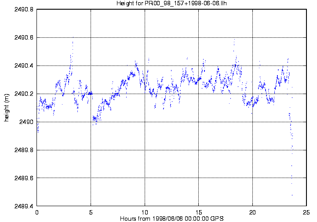
Task: Click the x-axis tick label 20
Action: coord(252,212)
